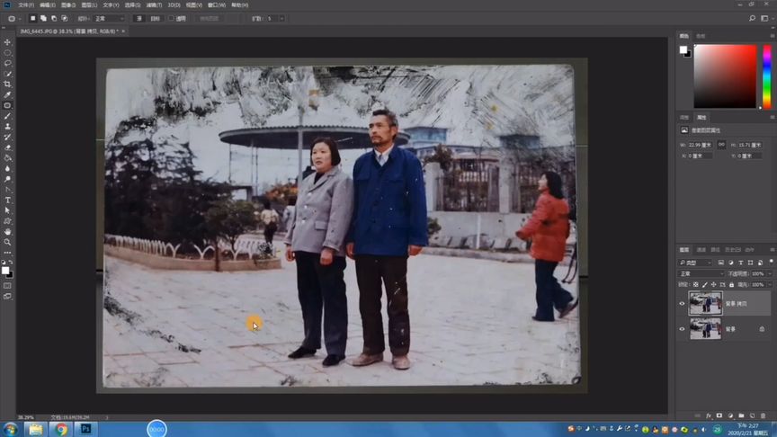Screen dimensions: 777x437
Task: Select the Clone Stamp tool
Action: point(7,127)
